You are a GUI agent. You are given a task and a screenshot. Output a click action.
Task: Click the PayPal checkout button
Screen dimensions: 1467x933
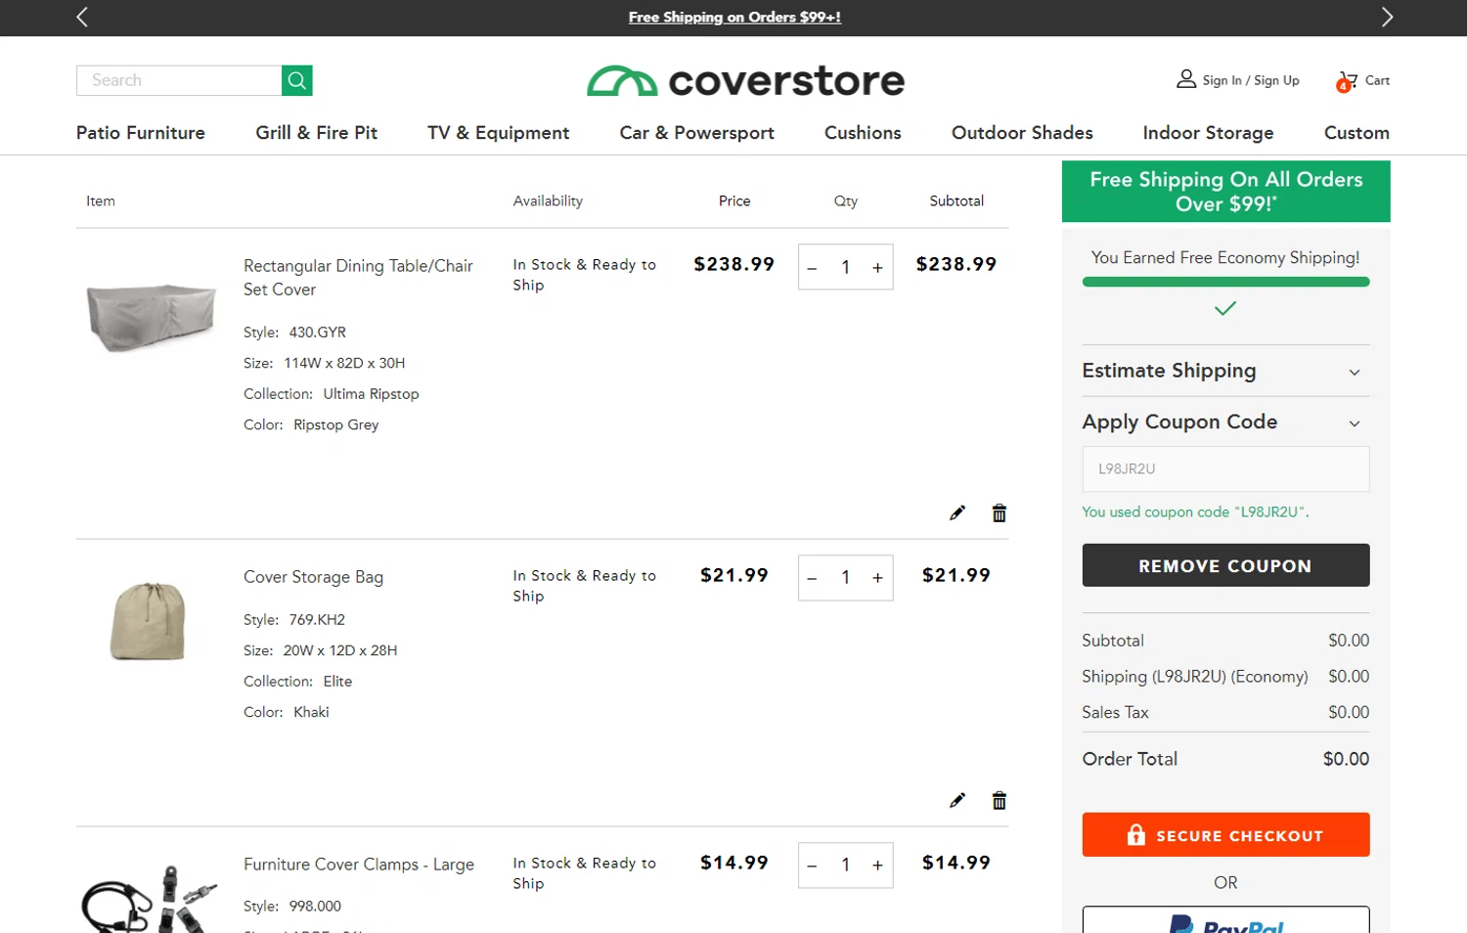[x=1225, y=920]
